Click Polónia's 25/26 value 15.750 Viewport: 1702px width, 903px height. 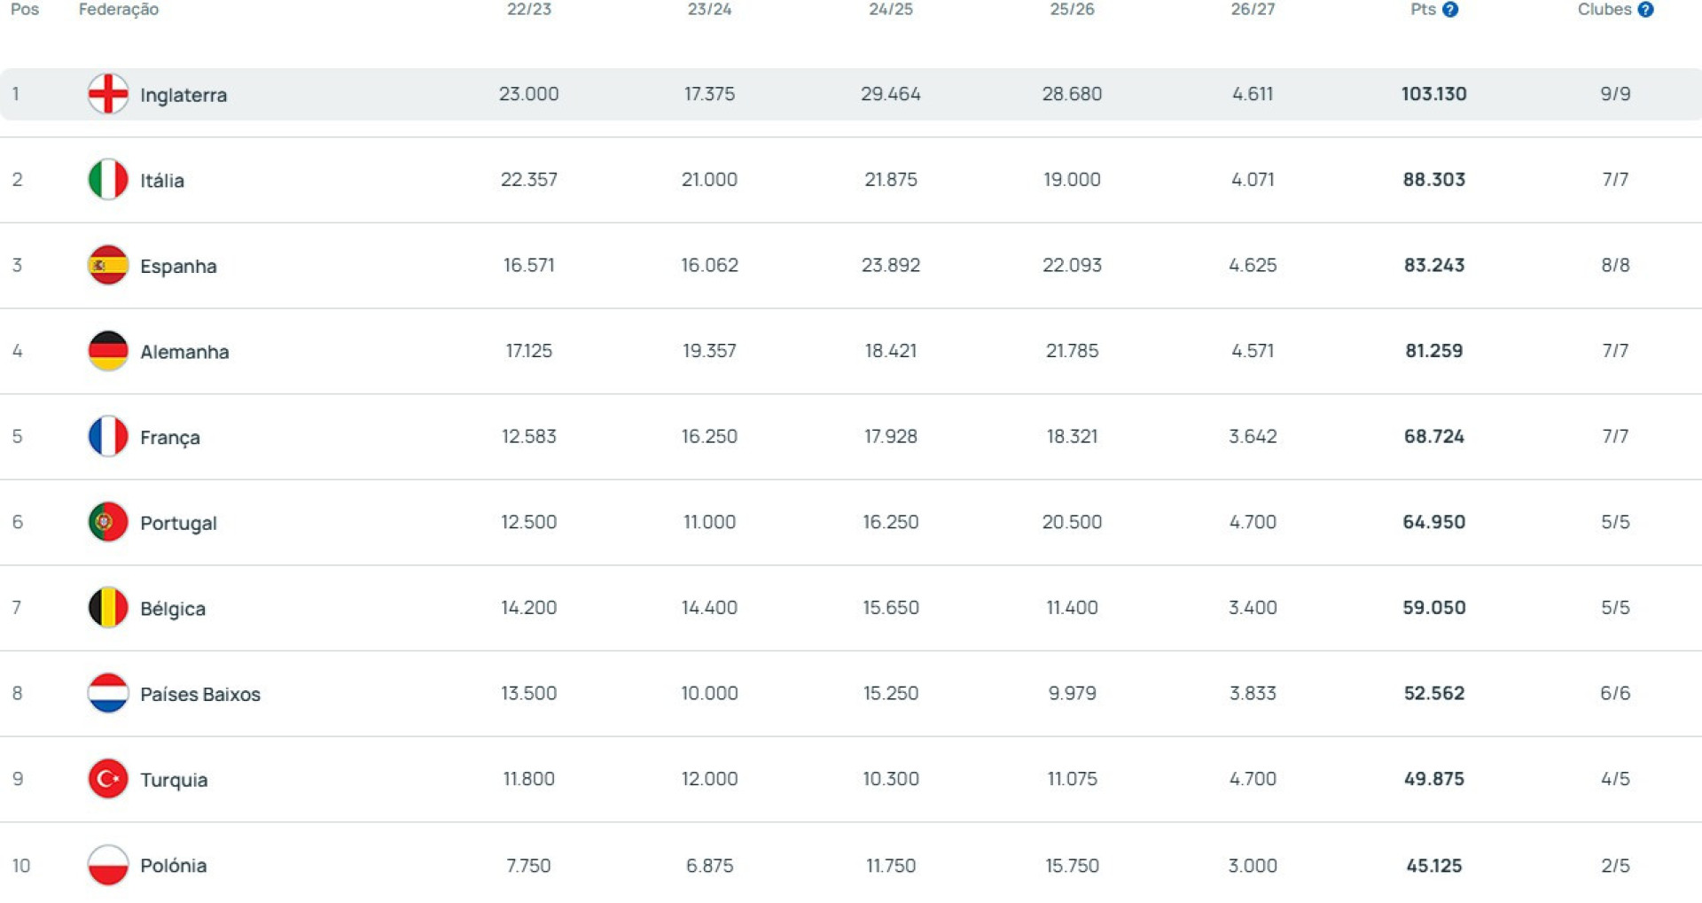pos(1072,865)
